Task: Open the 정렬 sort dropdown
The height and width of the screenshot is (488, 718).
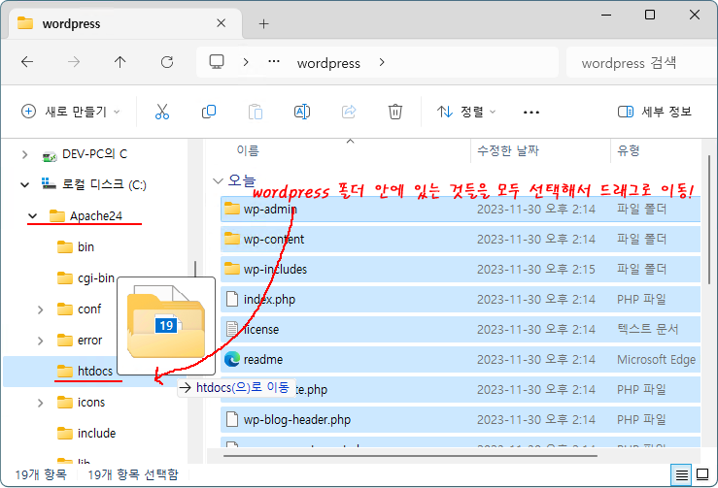Action: point(466,112)
